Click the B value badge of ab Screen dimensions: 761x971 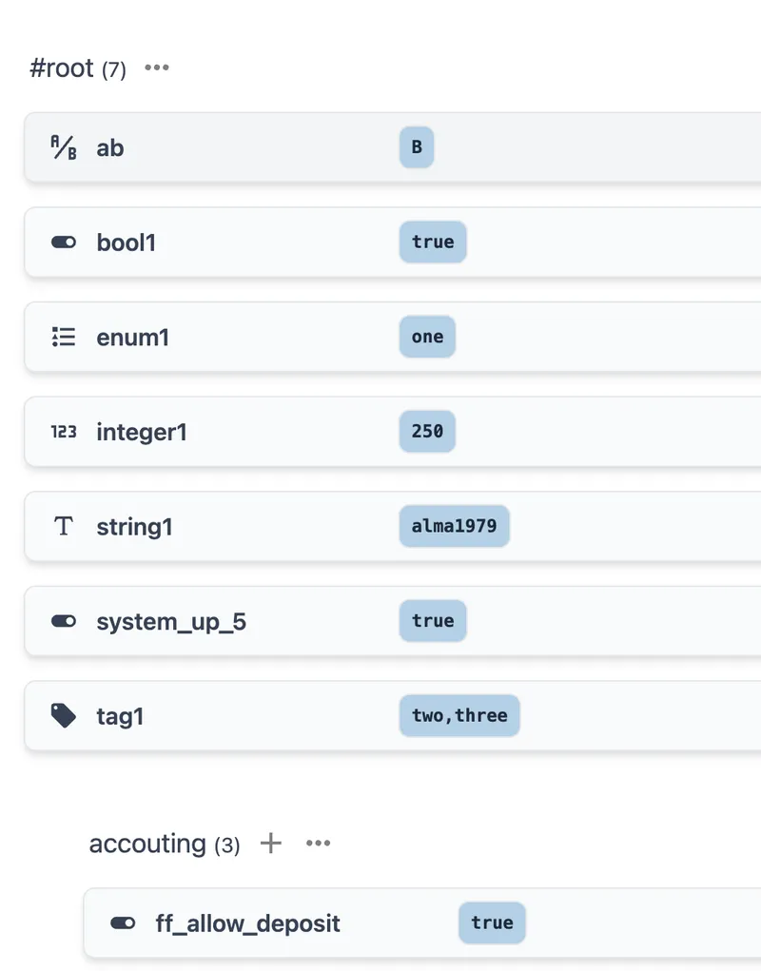[x=417, y=147]
